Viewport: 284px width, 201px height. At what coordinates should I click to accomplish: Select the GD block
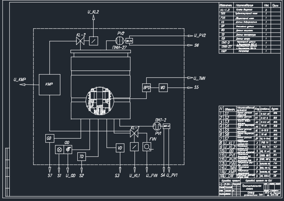pyautogui.click(x=49, y=139)
